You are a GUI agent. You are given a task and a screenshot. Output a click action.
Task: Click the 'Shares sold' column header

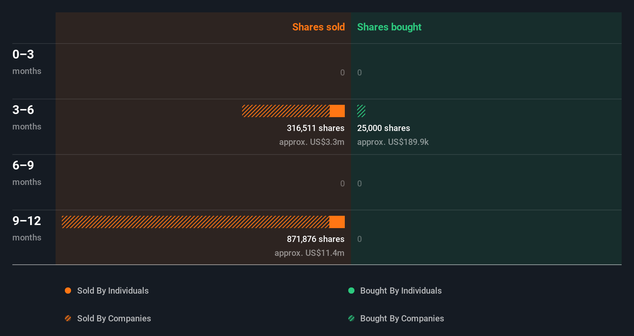[x=319, y=27]
